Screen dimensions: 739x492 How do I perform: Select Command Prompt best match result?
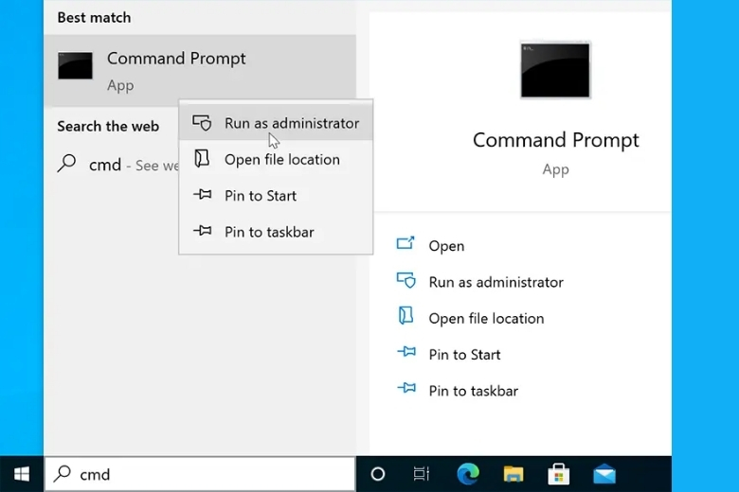pyautogui.click(x=200, y=71)
